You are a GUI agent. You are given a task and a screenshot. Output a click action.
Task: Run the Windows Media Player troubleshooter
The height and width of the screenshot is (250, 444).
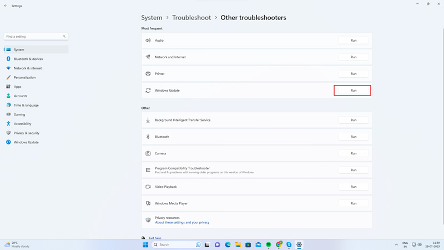(x=354, y=203)
